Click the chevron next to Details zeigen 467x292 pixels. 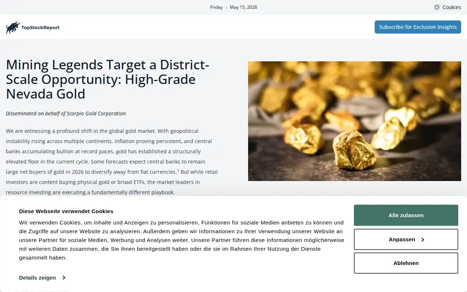tap(63, 278)
